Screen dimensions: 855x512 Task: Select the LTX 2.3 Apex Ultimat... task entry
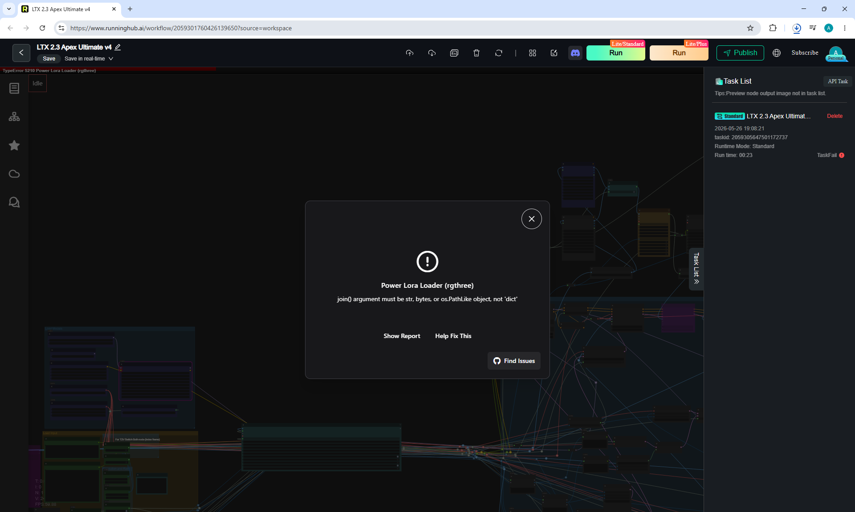point(778,116)
